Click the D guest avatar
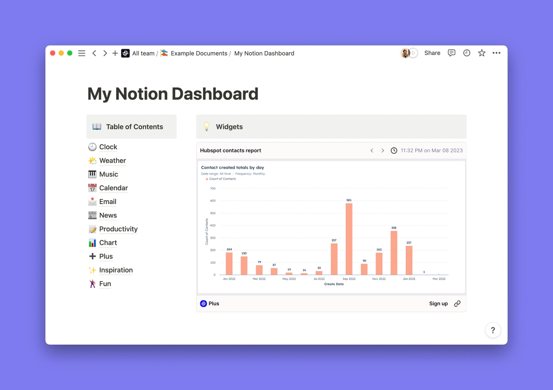553x390 pixels. (x=413, y=53)
